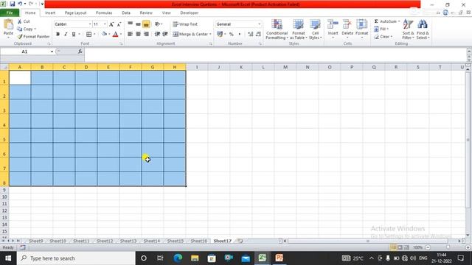472x265 pixels.
Task: Click the Windows Start button
Action: [8, 258]
